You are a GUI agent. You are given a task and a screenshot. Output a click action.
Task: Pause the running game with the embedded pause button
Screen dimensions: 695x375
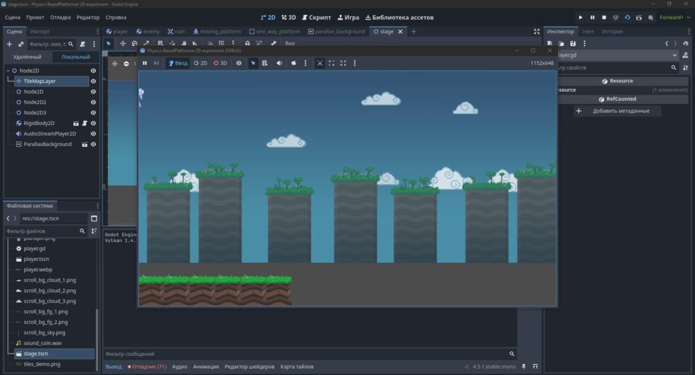coord(145,63)
